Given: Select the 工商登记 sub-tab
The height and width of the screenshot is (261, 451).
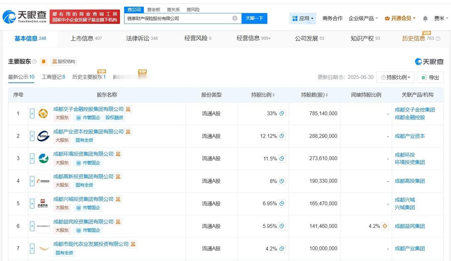Looking at the screenshot, I should (53, 77).
